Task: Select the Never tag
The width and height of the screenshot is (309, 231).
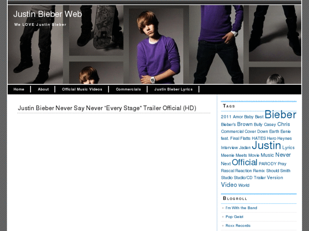Action: [283, 155]
